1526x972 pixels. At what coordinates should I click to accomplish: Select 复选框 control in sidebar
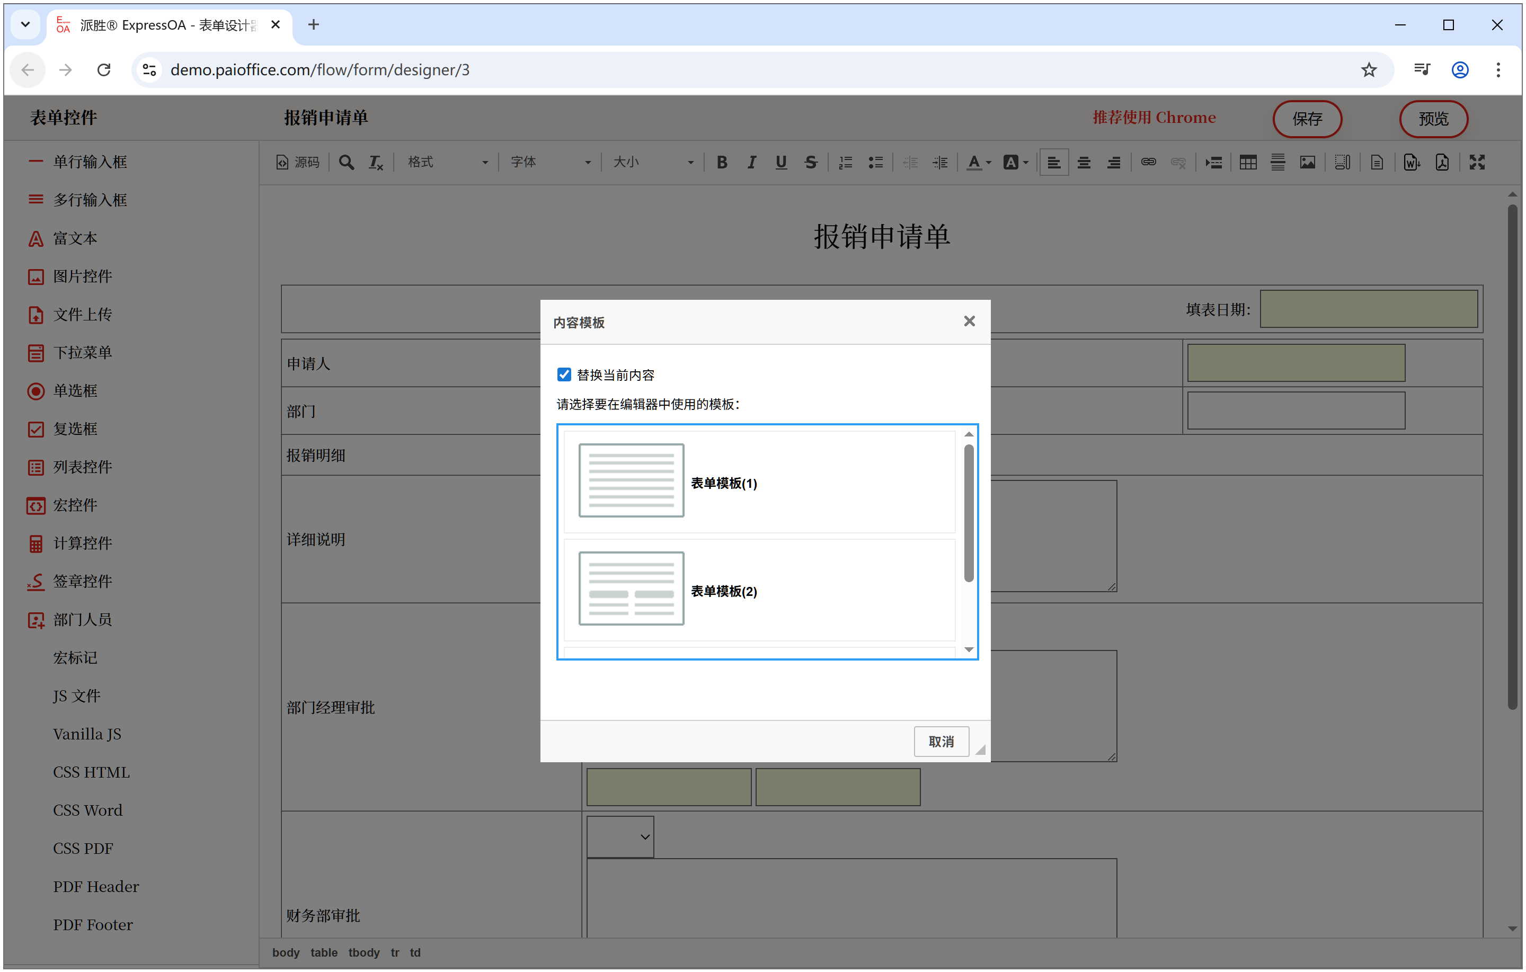click(x=75, y=429)
